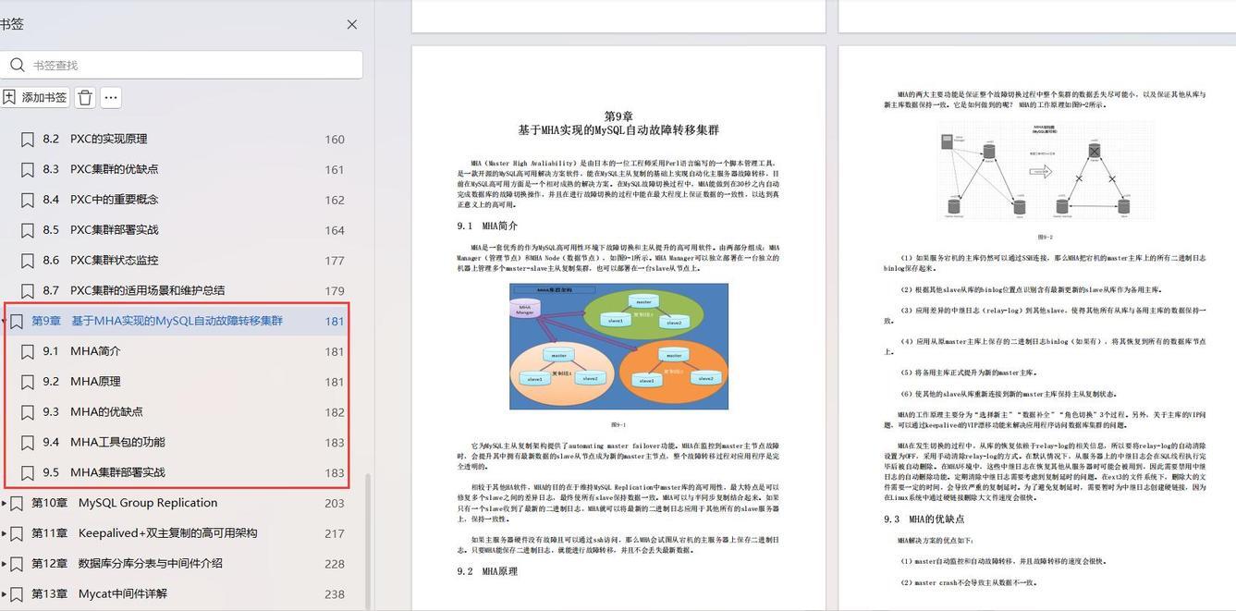Click page number 203 in bookmark list
This screenshot has width=1236, height=611.
pos(335,504)
